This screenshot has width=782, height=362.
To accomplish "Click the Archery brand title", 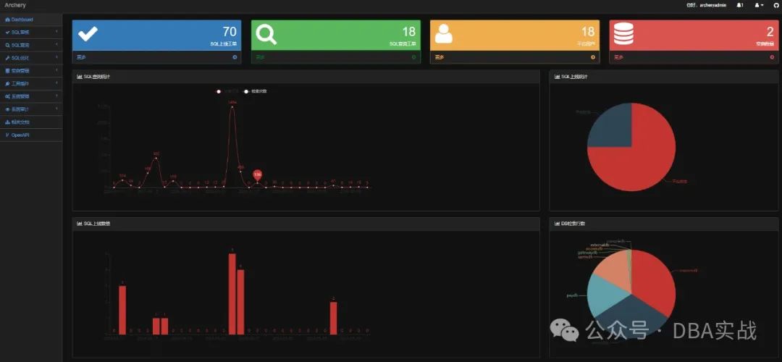I will click(x=15, y=5).
